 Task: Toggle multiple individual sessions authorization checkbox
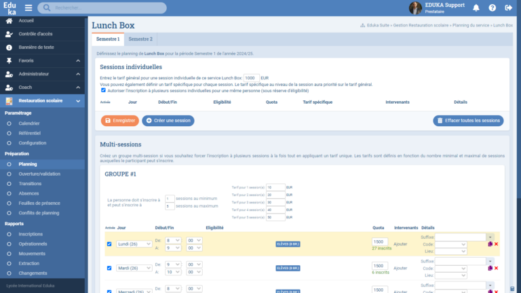(103, 90)
